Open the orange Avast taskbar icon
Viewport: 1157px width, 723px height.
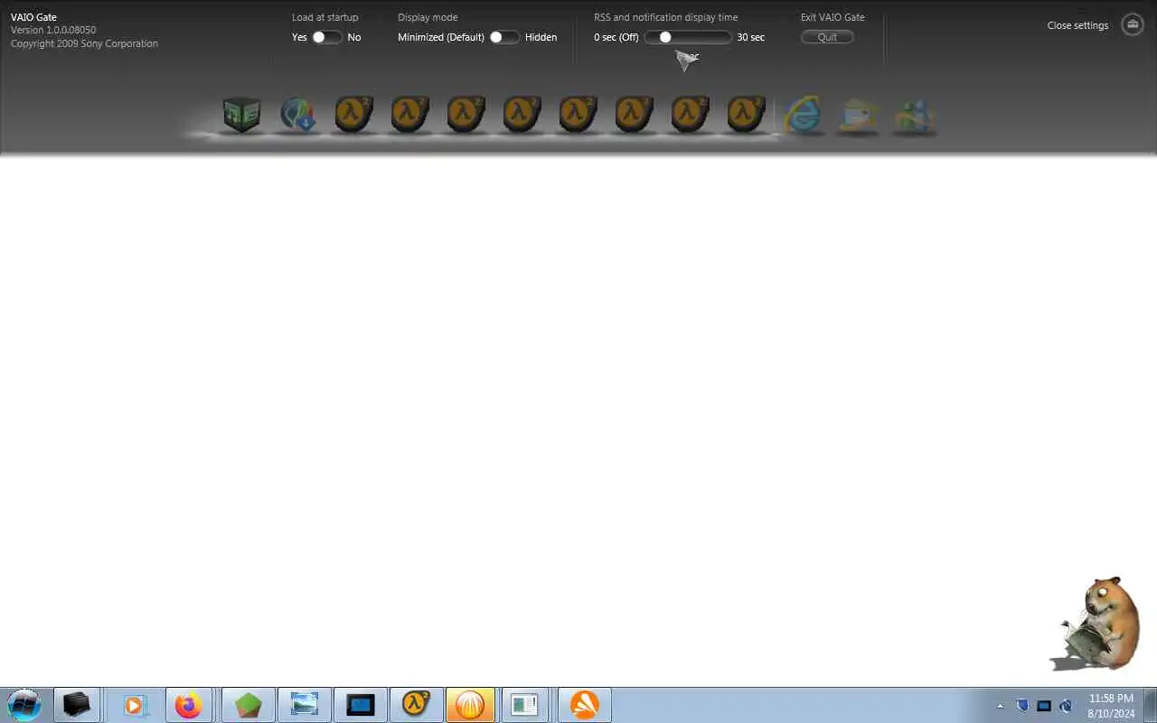click(x=585, y=705)
